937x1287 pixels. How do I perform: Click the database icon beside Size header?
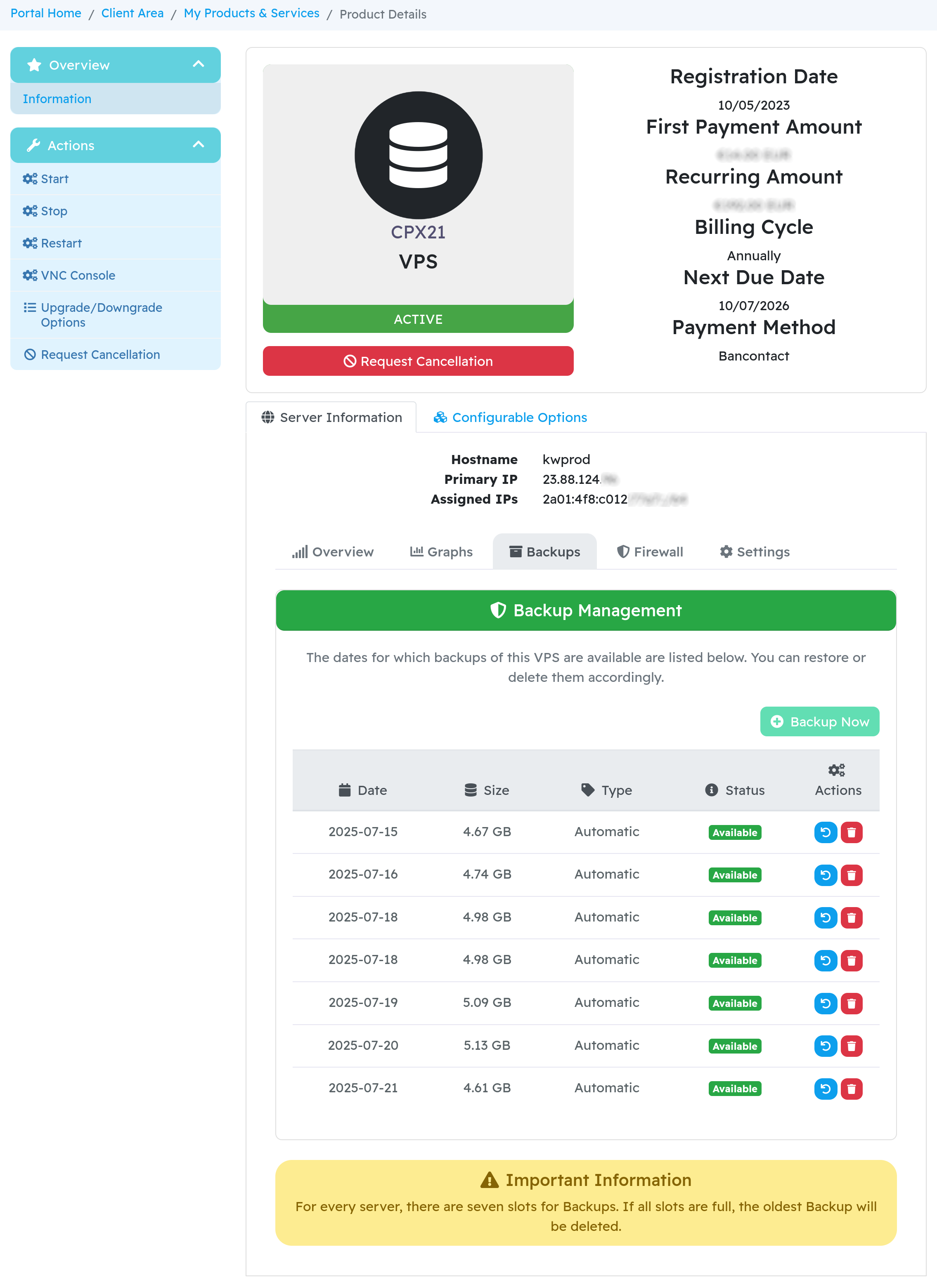(470, 790)
